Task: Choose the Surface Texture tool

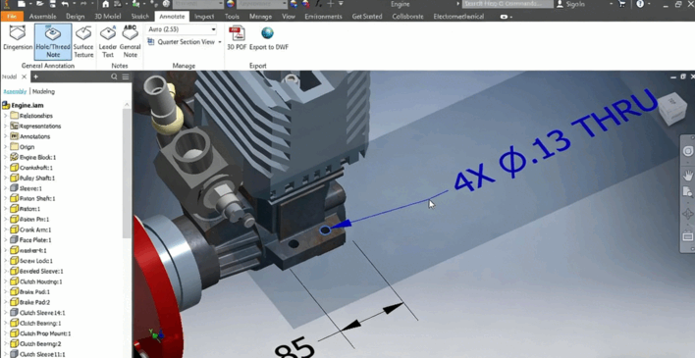Action: (x=83, y=41)
